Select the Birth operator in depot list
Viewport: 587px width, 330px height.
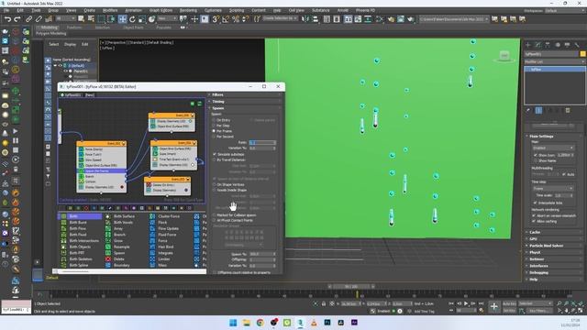[x=80, y=216]
